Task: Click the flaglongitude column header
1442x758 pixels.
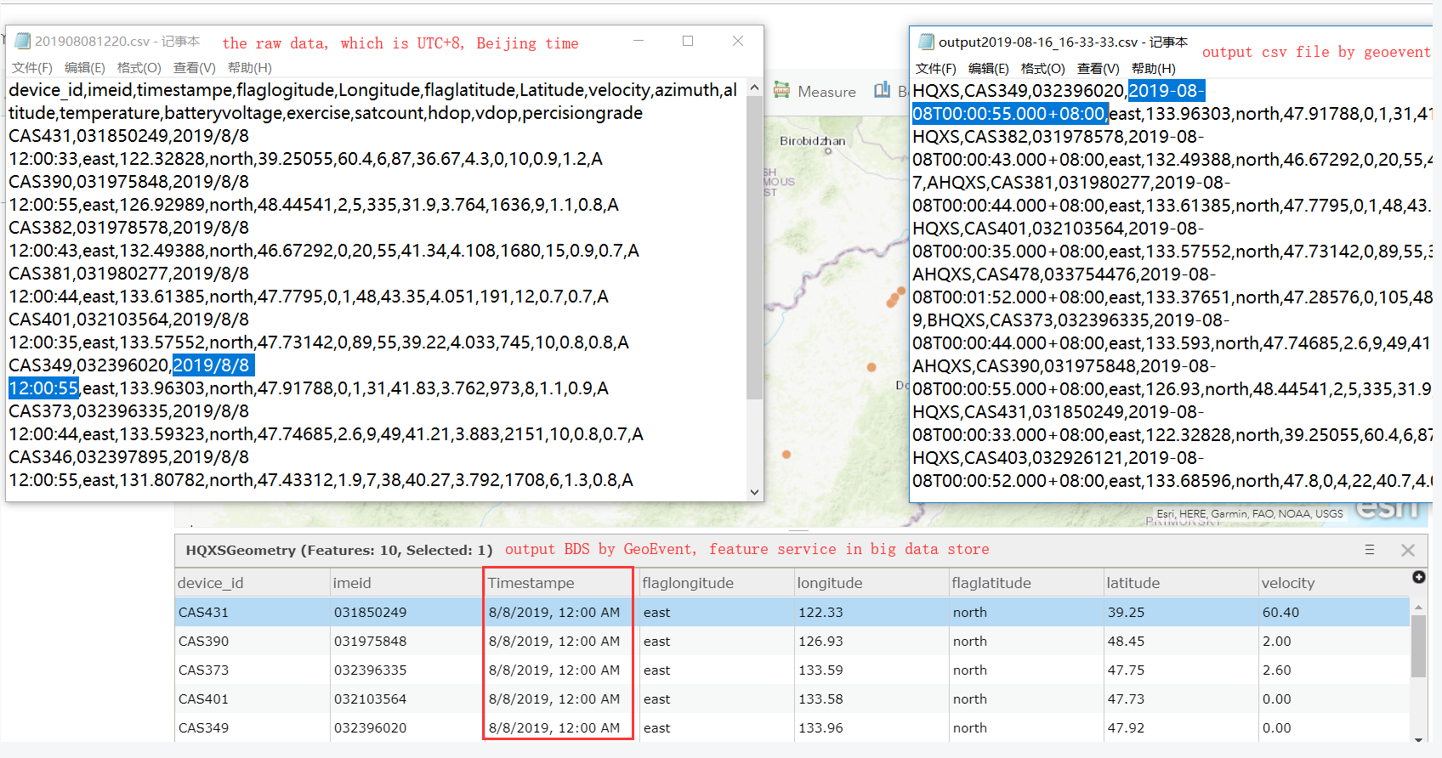Action: pos(716,583)
